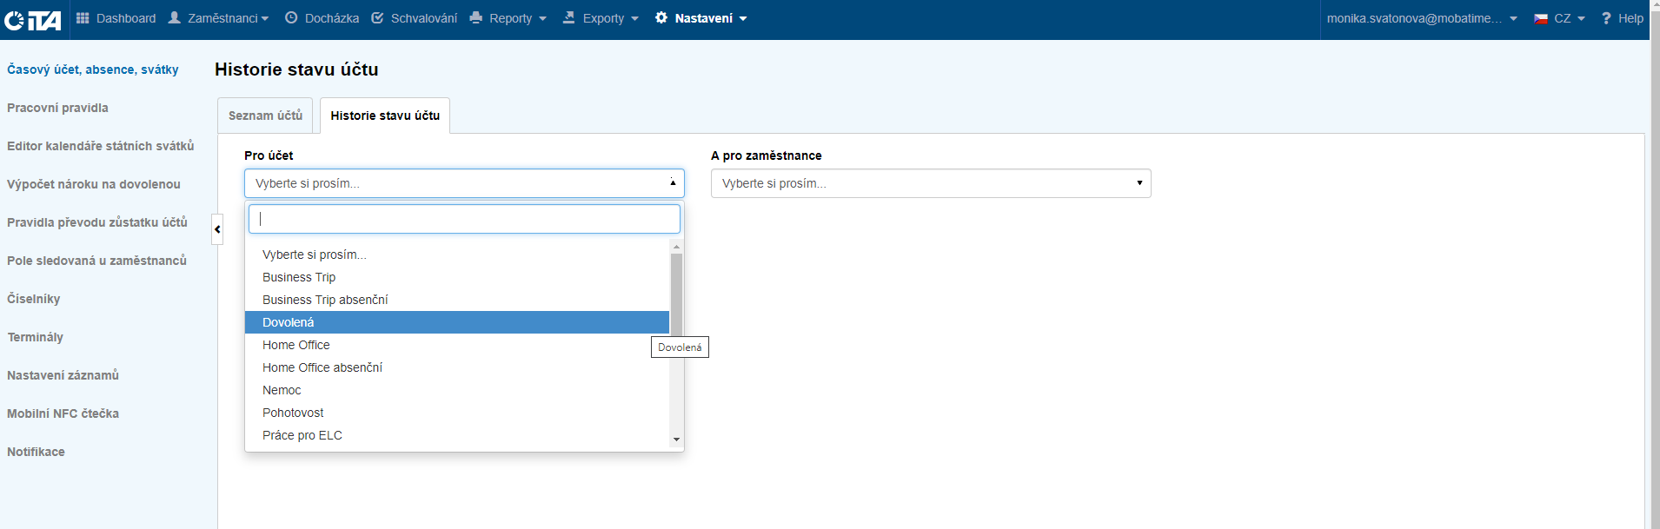
Task: Choose Home Office absenční option
Action: pos(322,367)
